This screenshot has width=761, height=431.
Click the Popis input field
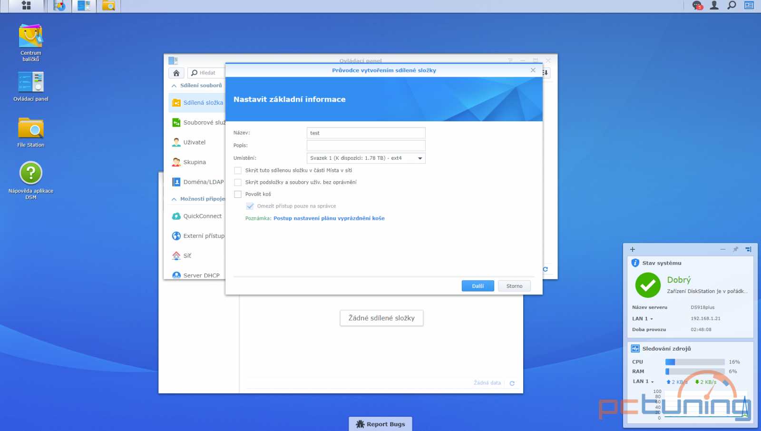point(366,146)
